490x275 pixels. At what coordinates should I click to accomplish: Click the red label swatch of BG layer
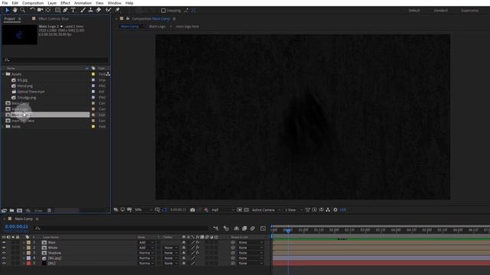[x=29, y=264]
